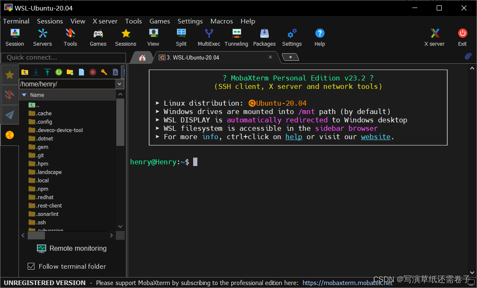Click the /home/henry/ path field
477x288 pixels.
tap(67, 84)
